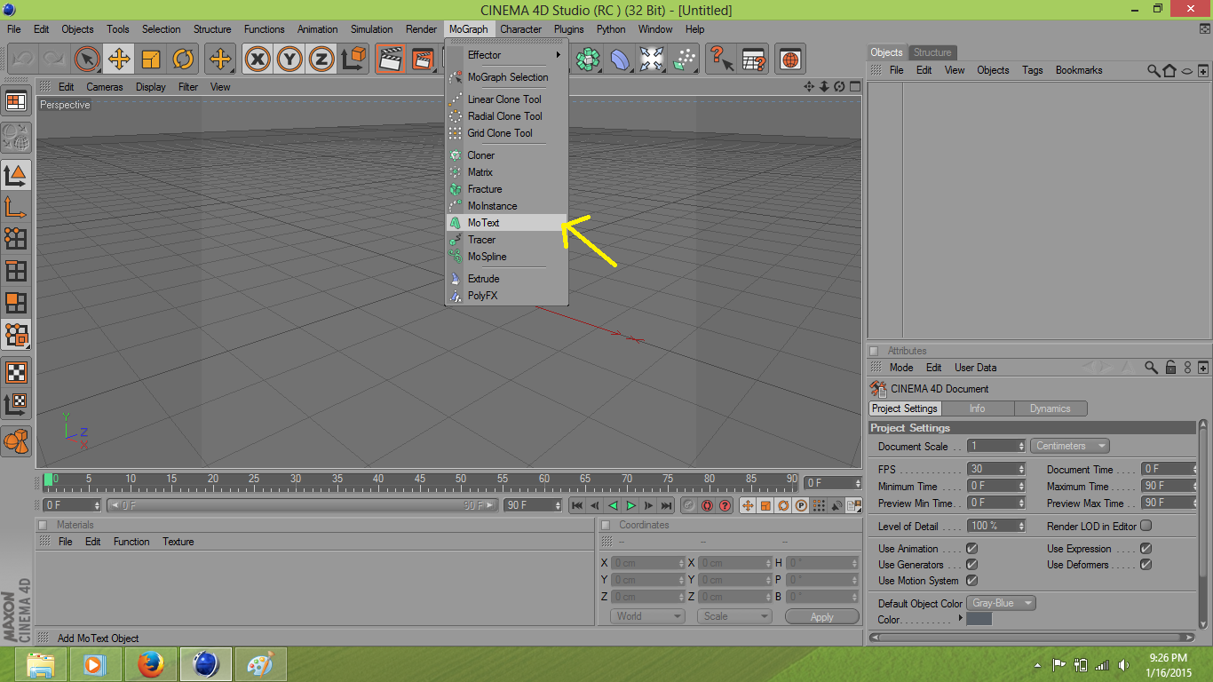The height and width of the screenshot is (682, 1213).
Task: Adjust the Level of Detail stepper
Action: [x=1021, y=526]
